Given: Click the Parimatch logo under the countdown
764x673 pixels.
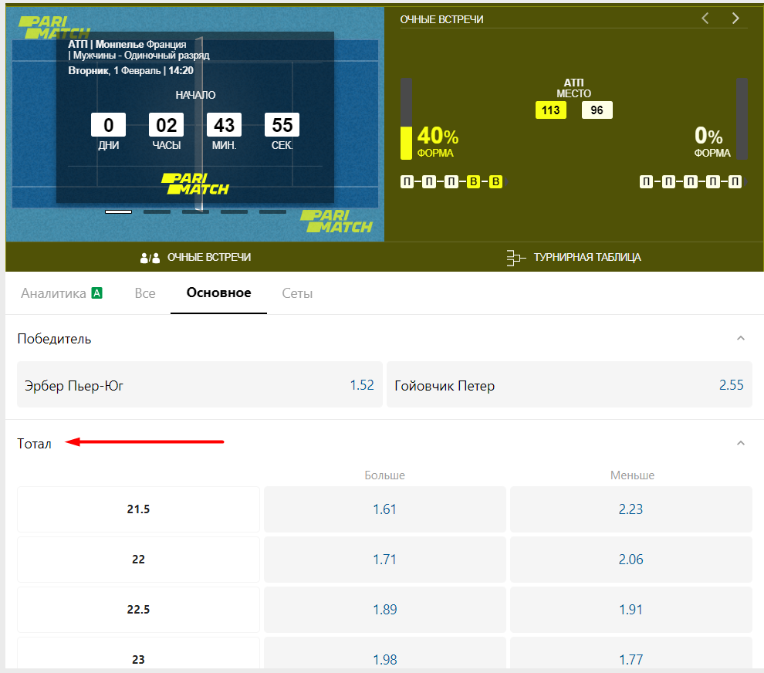Looking at the screenshot, I should [195, 184].
